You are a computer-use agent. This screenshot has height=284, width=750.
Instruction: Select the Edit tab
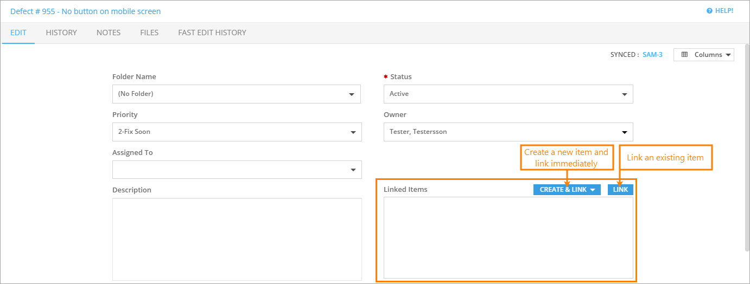tap(18, 33)
